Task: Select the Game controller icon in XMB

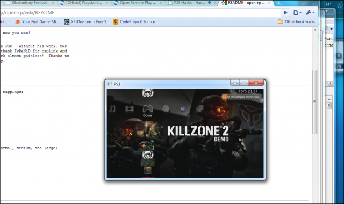Action: pos(148,108)
